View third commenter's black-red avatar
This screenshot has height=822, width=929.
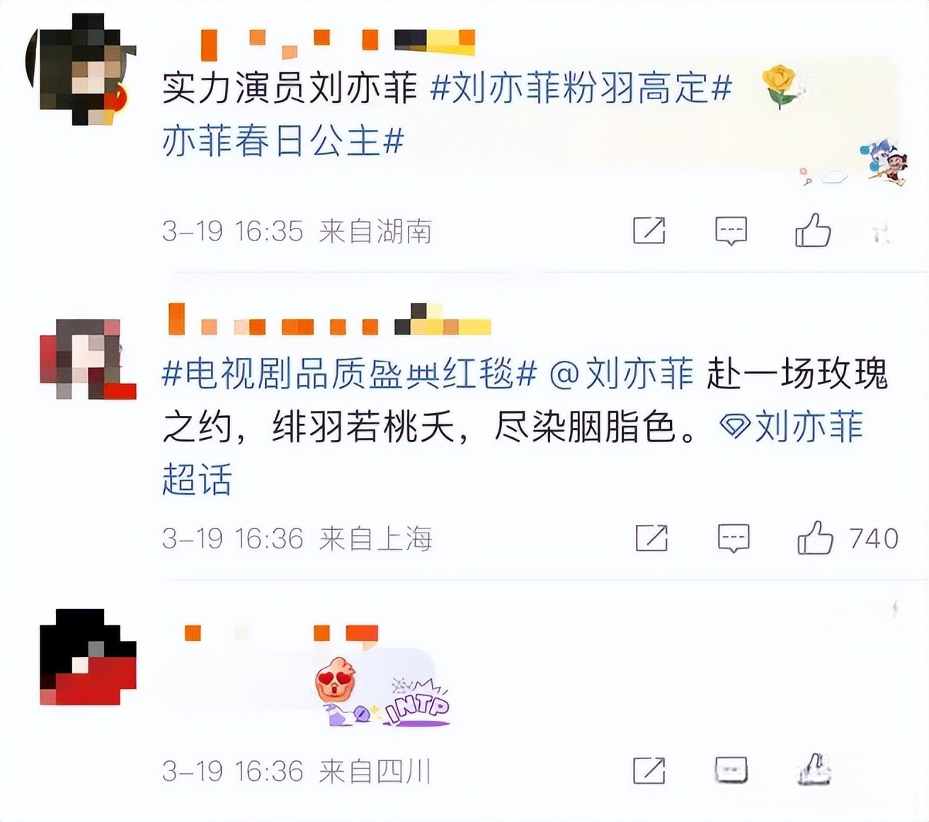point(88,657)
